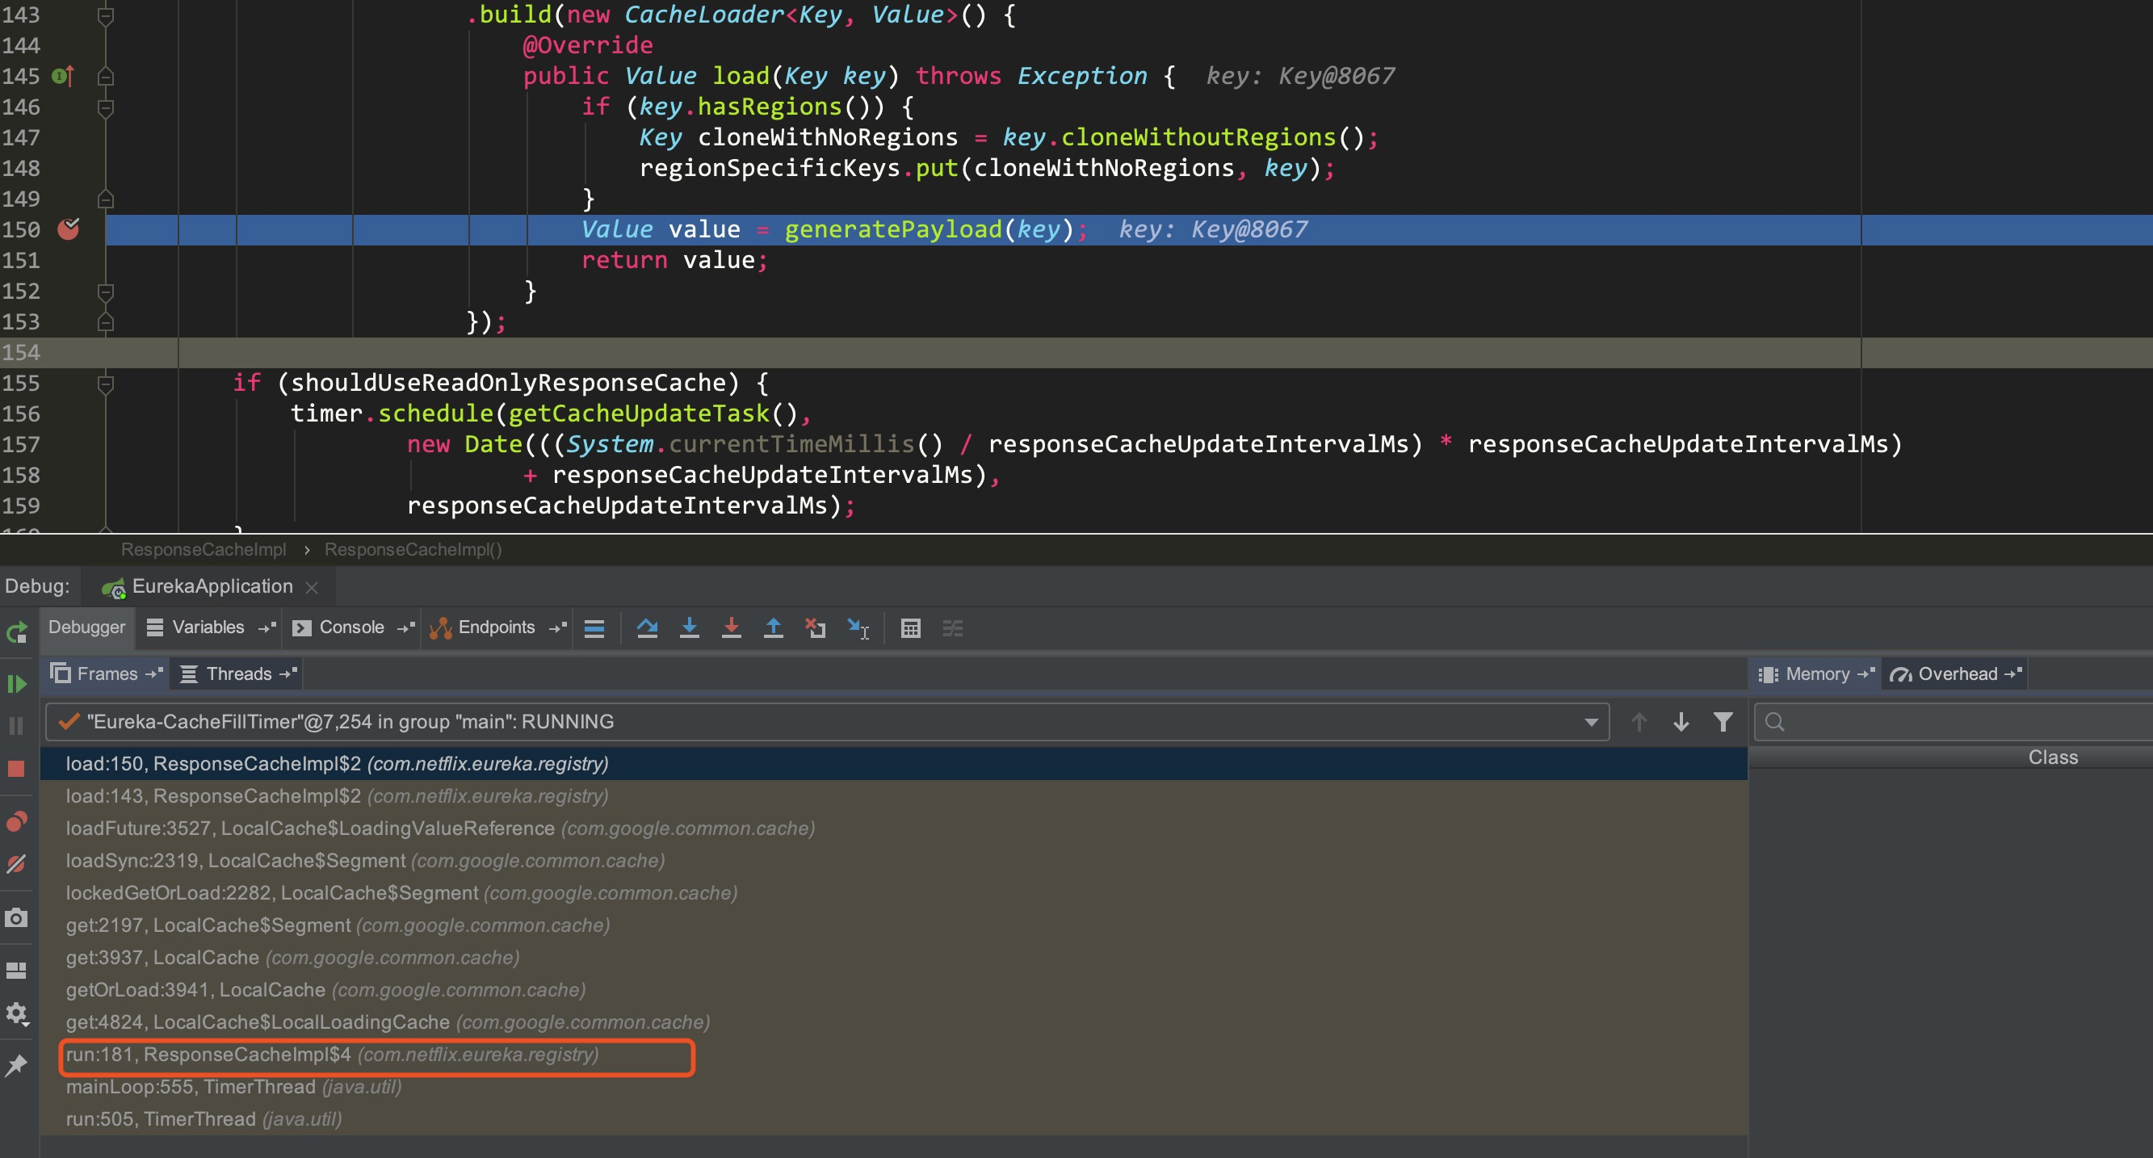
Task: Click the Step Over icon
Action: point(647,628)
